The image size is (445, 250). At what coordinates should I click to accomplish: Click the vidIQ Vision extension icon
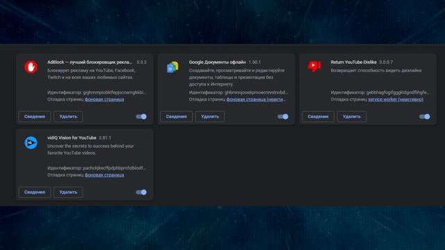[x=31, y=142]
